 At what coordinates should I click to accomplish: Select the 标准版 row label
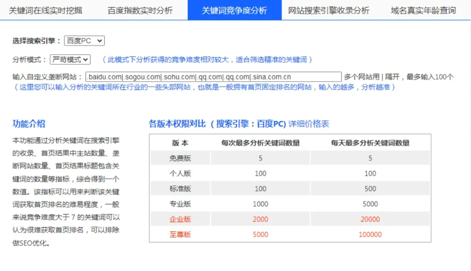[x=180, y=189]
